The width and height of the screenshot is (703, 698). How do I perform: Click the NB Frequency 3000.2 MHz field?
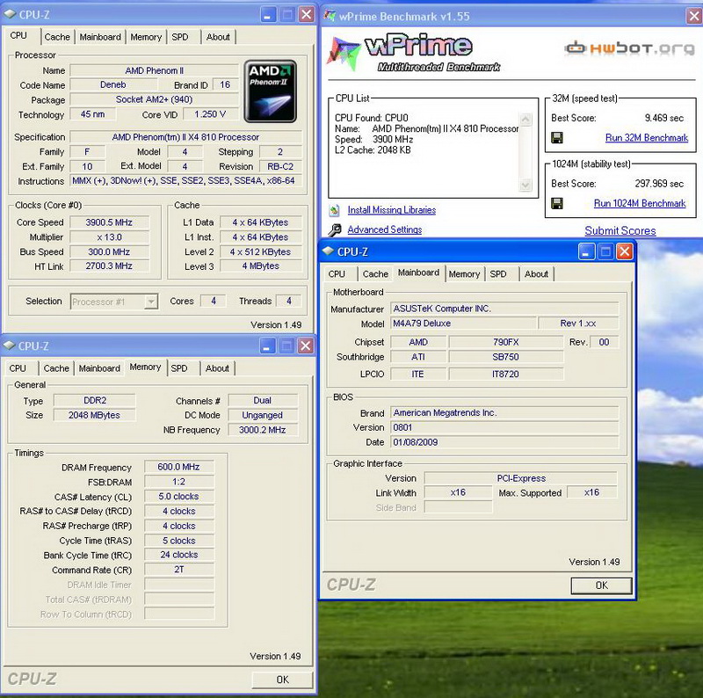(262, 430)
